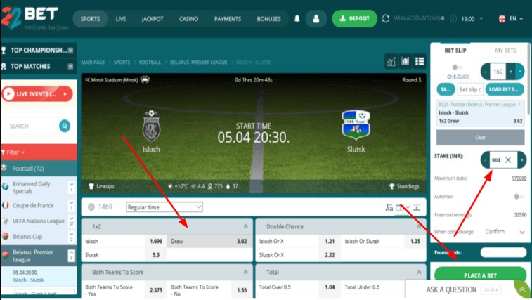Click the Isloch team crest
Viewport: 532px width, 300px height.
click(151, 126)
